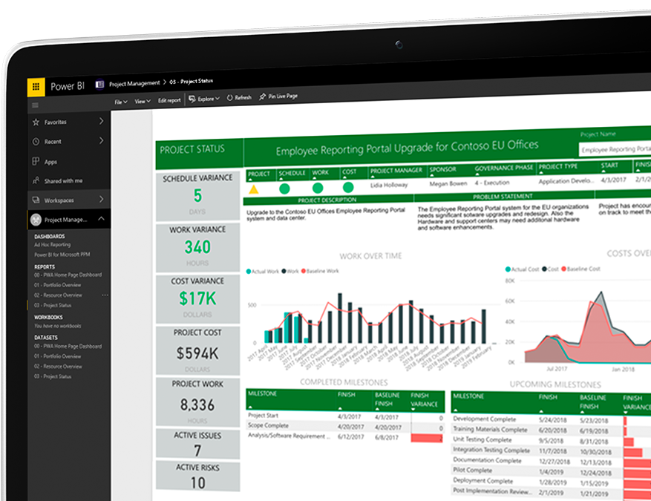Viewport: 651px width, 501px height.
Task: Click the Pin Live Page pin icon
Action: pos(262,96)
